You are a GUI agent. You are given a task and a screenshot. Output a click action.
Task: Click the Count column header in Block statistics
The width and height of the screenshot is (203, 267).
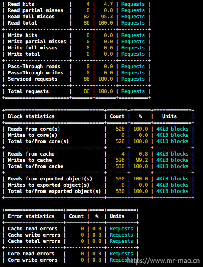click(x=117, y=116)
